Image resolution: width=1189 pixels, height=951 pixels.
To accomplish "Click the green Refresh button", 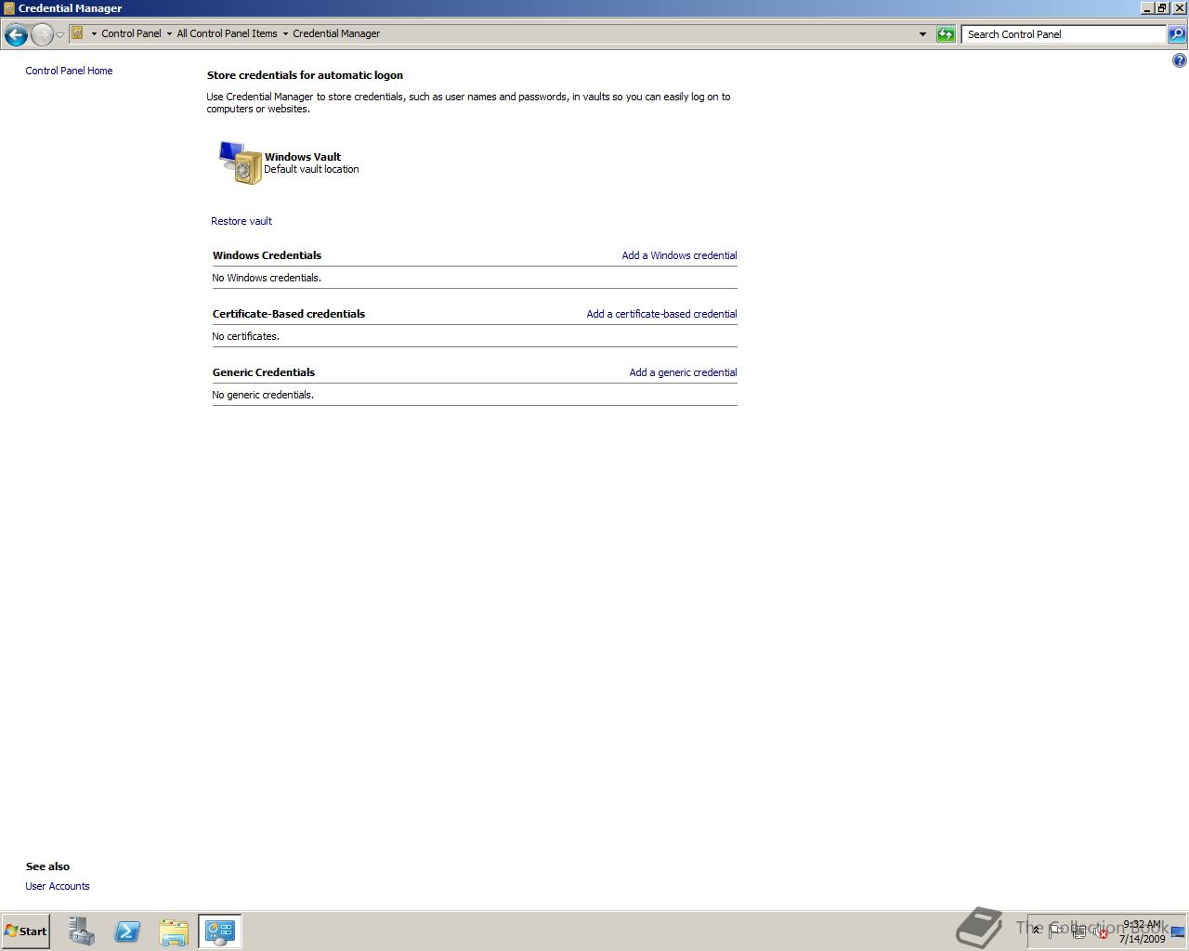I will click(946, 34).
